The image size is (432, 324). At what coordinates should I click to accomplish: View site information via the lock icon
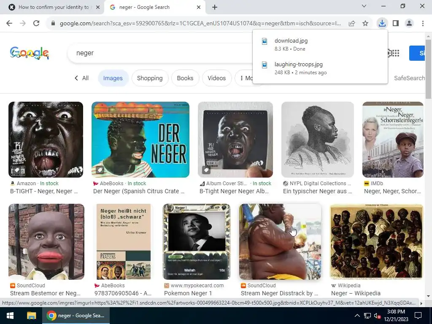53,24
